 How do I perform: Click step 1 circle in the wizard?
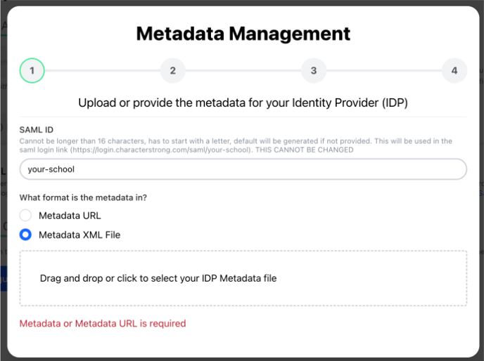click(x=32, y=70)
